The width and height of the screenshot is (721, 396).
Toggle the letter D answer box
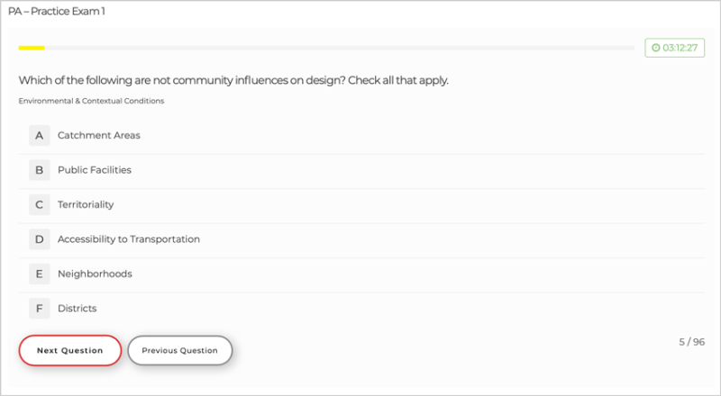39,239
